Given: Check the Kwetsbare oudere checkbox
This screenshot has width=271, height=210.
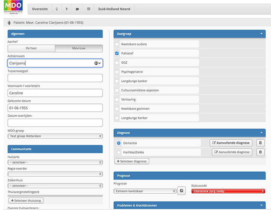Looking at the screenshot, I should [x=117, y=44].
